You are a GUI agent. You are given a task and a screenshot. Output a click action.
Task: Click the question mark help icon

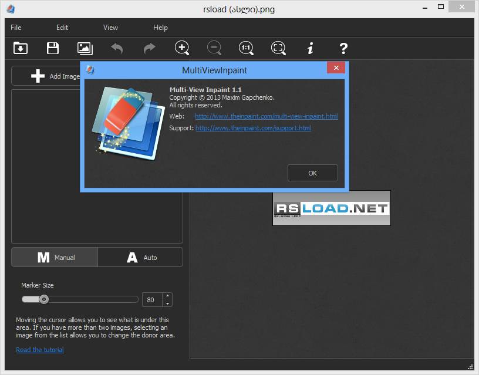click(343, 48)
